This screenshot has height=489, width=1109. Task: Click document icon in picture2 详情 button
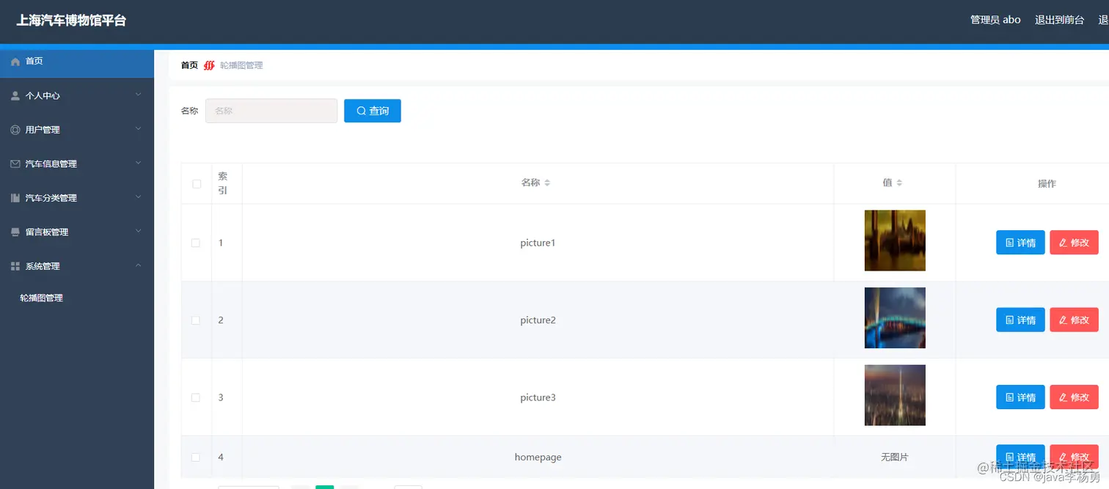tap(1009, 320)
